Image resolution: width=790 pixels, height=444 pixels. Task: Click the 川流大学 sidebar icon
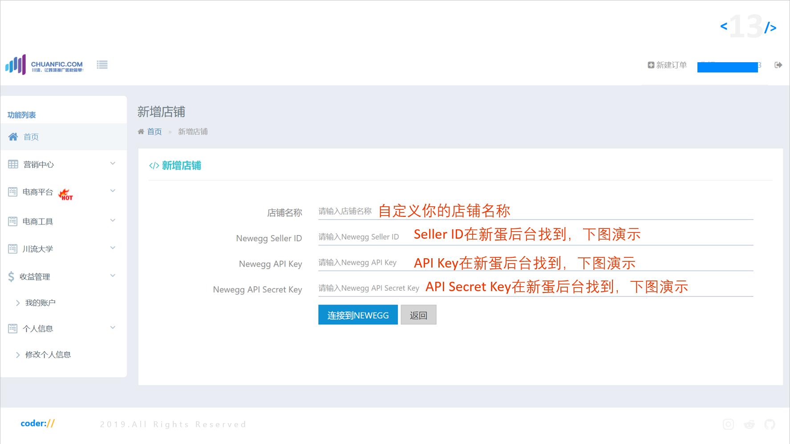tap(13, 249)
